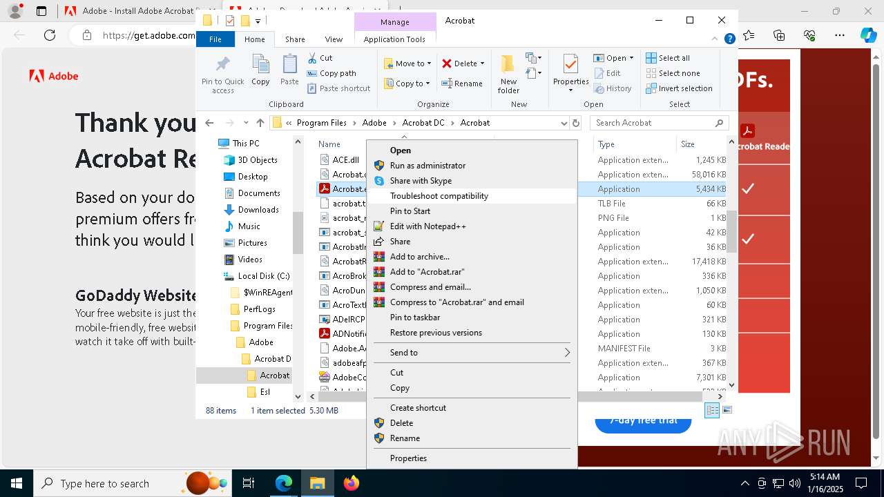This screenshot has height=497, width=884.
Task: Choose Edit with Notepad++
Action: pos(472,226)
